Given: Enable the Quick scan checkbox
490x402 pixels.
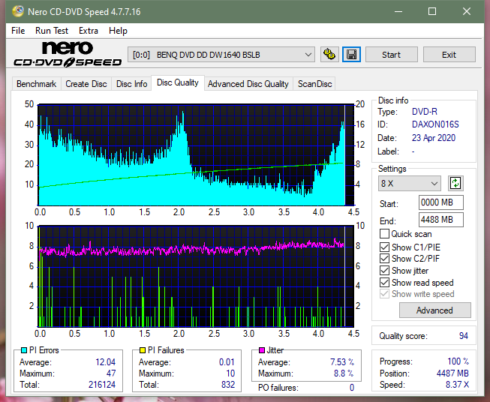Looking at the screenshot, I should pyautogui.click(x=384, y=234).
